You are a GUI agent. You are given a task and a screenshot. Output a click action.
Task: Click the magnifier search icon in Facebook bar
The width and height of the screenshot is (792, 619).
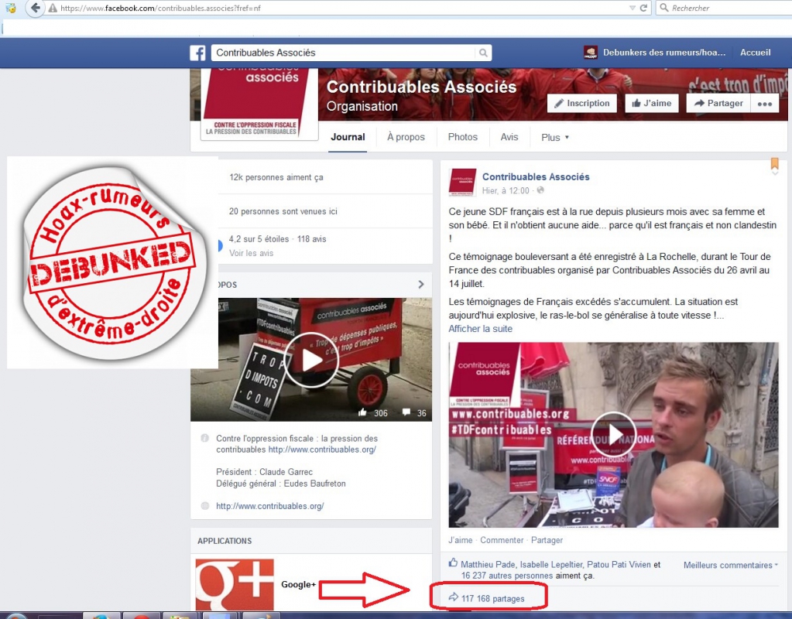483,53
